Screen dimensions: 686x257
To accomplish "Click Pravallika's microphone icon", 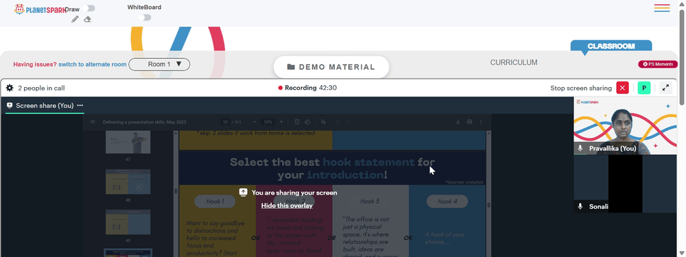I will coord(580,148).
